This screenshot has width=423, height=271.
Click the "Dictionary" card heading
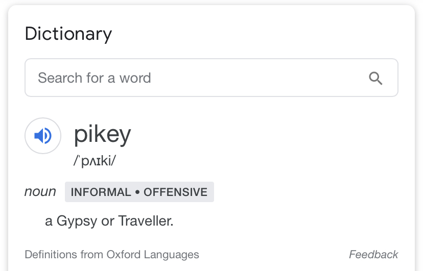68,34
